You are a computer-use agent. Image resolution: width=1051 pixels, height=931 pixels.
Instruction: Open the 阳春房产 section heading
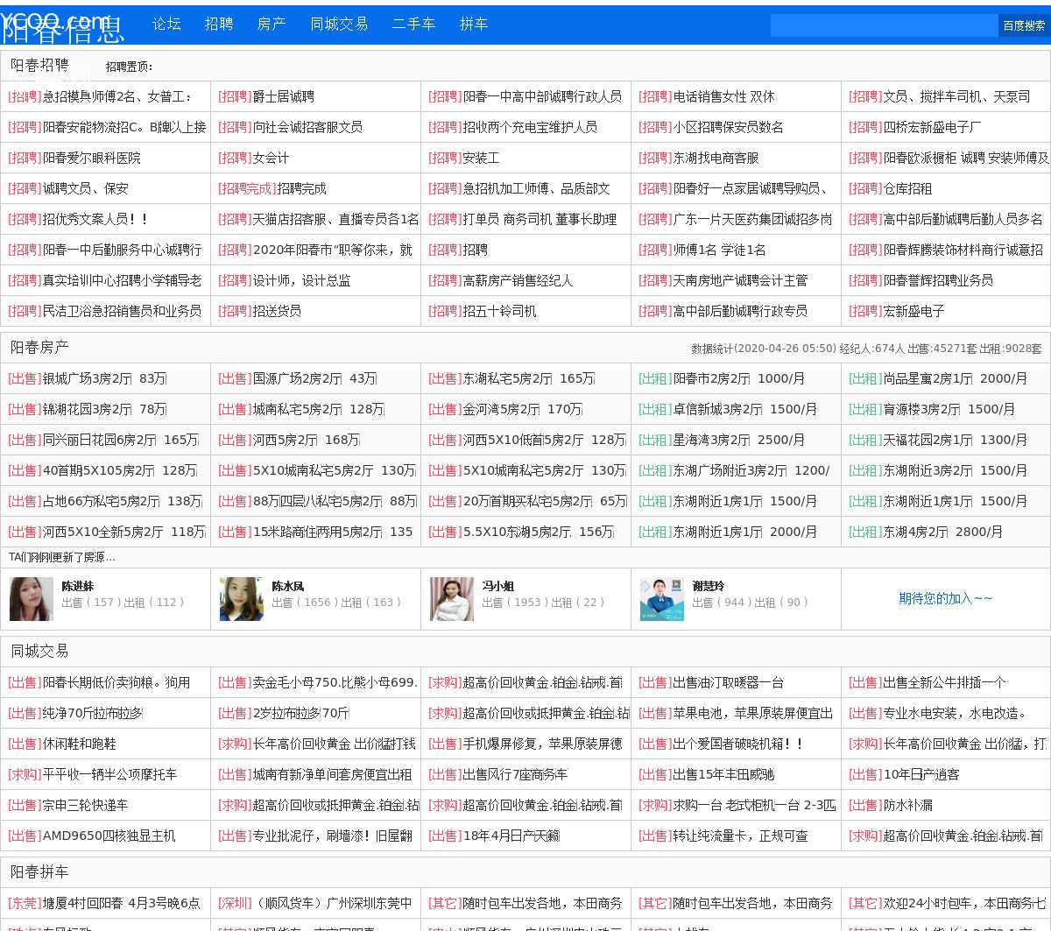point(39,348)
